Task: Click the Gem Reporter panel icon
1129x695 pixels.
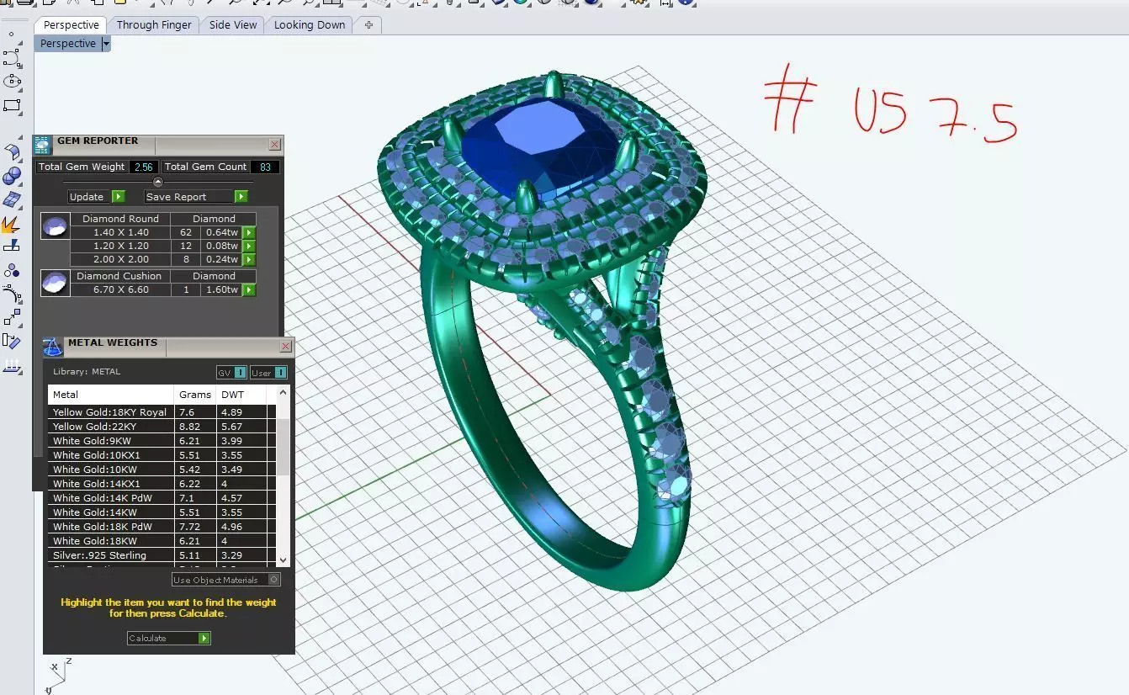Action: (x=43, y=145)
